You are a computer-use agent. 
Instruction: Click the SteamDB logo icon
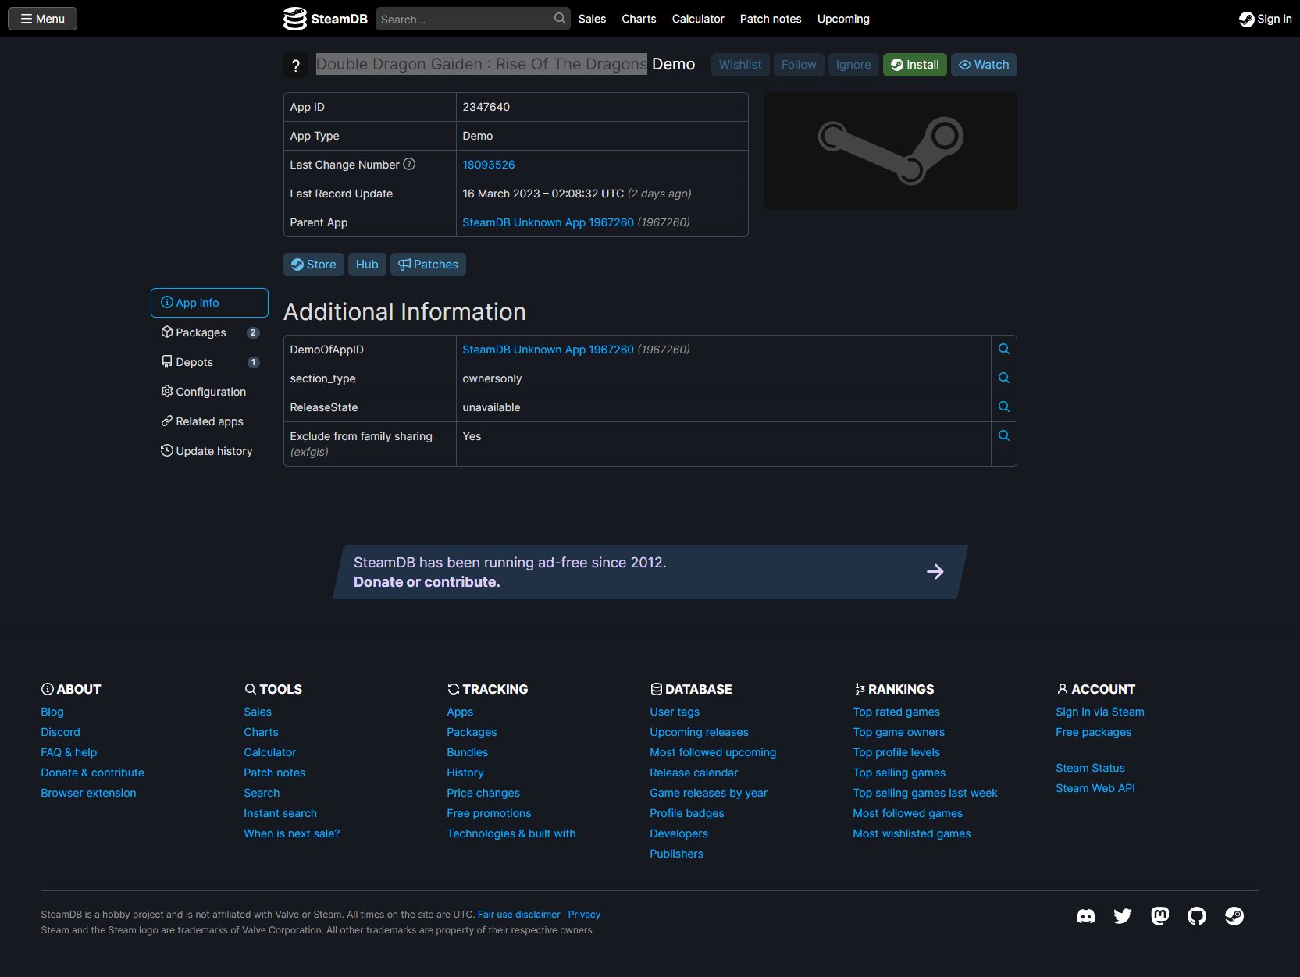(294, 19)
